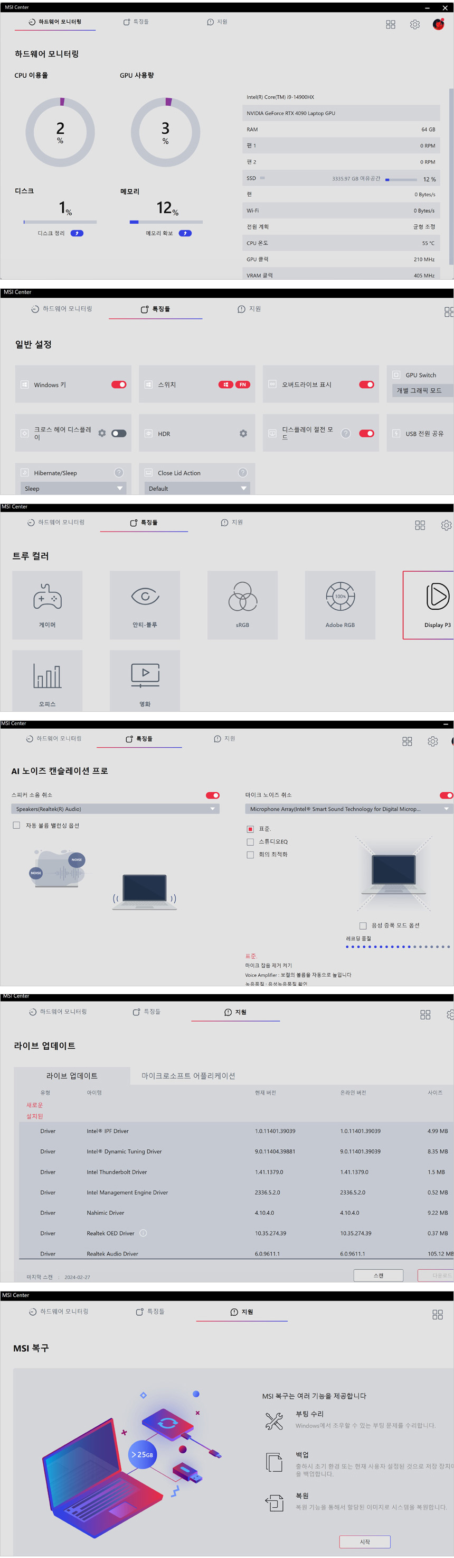454x1558 pixels.
Task: Switch to the 마이크로소프트 어플리케이션 tab
Action: tap(188, 1076)
